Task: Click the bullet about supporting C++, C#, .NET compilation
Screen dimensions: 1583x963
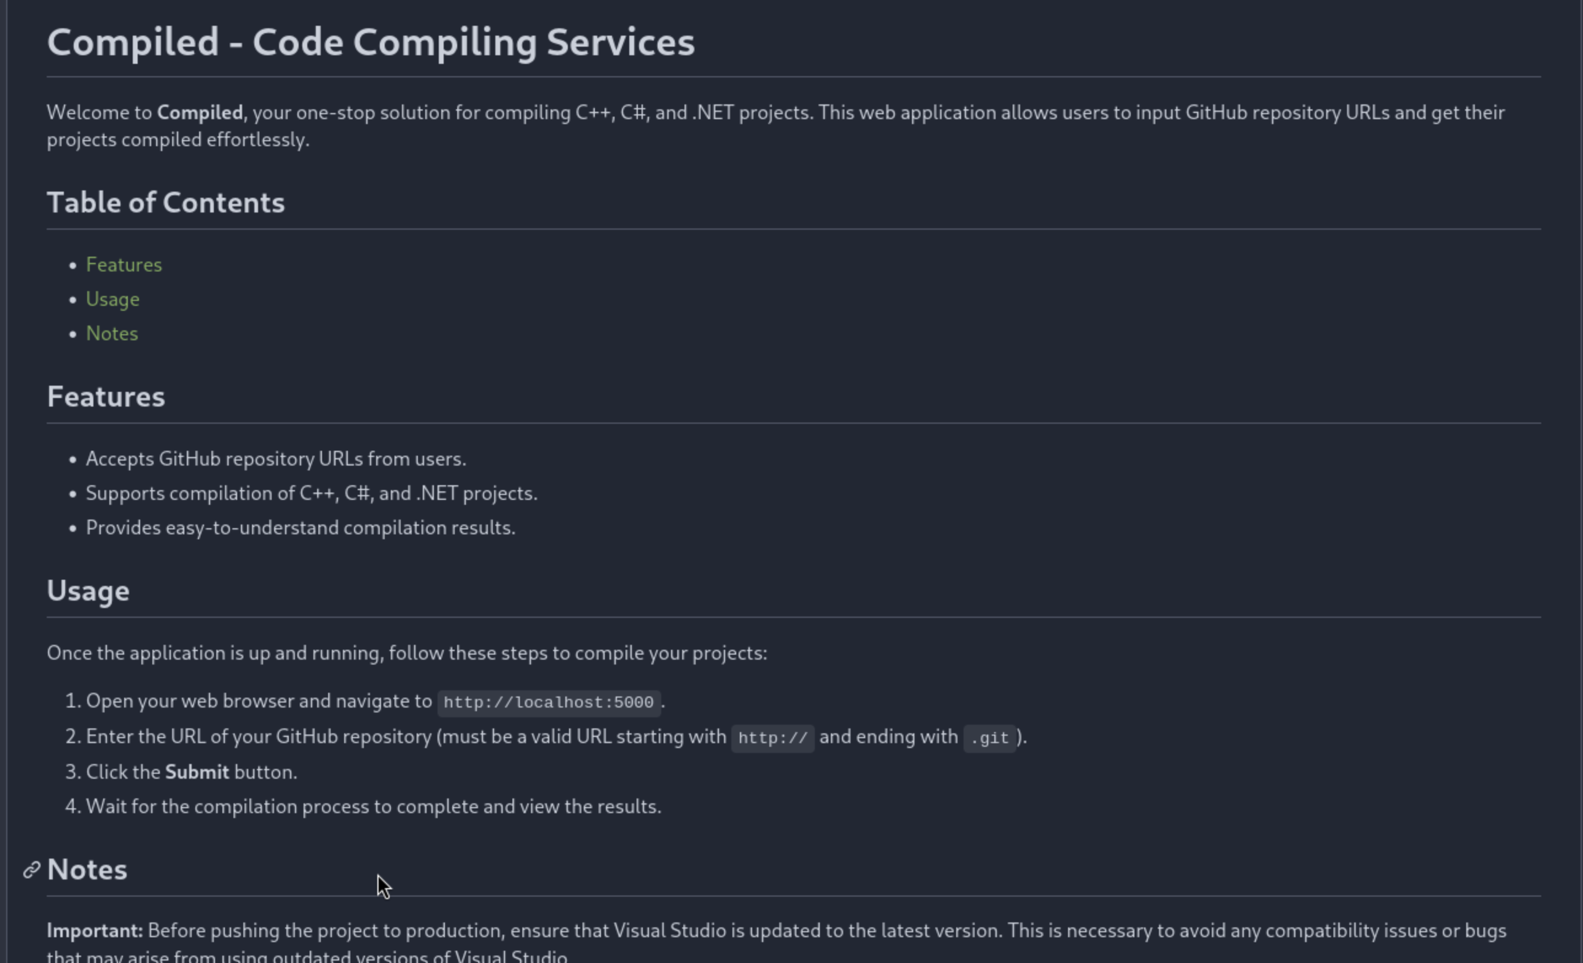Action: pyautogui.click(x=312, y=493)
